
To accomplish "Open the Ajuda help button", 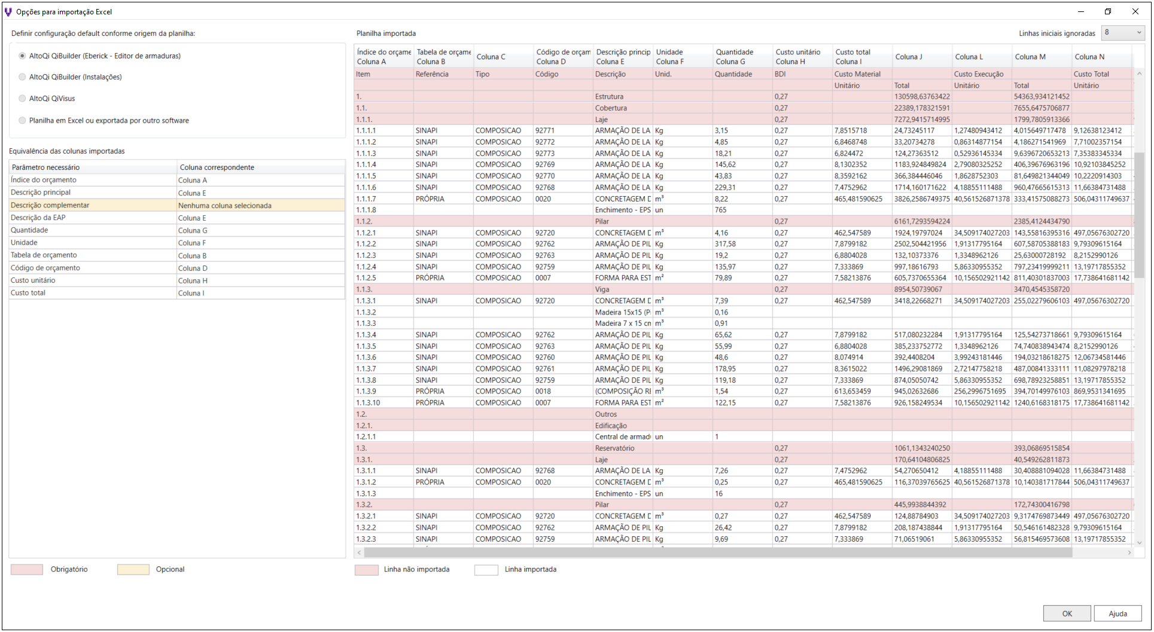I will 1117,613.
